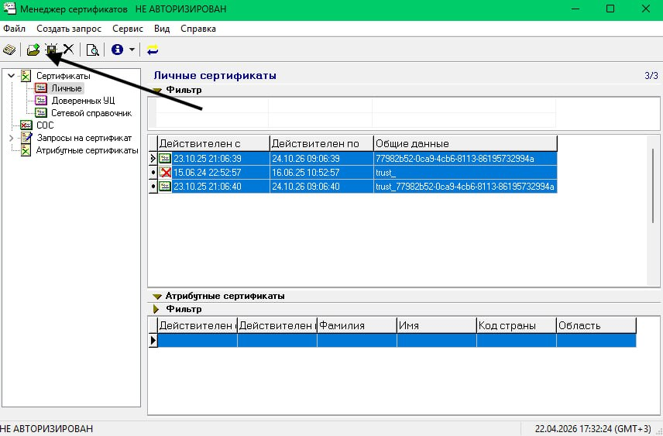This screenshot has height=436, width=663.
Task: Click the floppy disk export icon
Action: pyautogui.click(x=52, y=50)
